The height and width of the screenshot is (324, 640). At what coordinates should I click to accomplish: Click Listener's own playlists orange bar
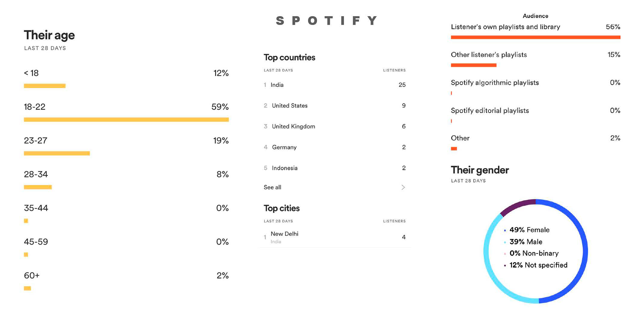(535, 37)
